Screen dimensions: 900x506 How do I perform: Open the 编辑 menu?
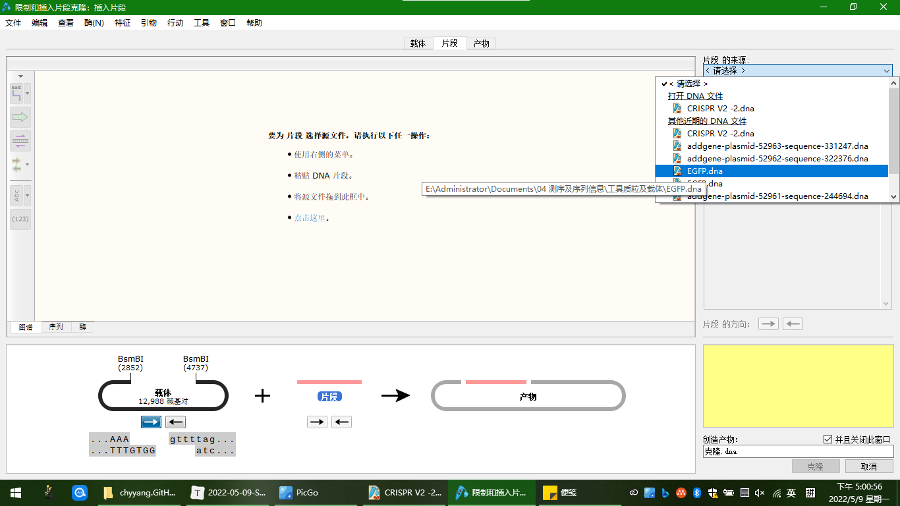40,22
